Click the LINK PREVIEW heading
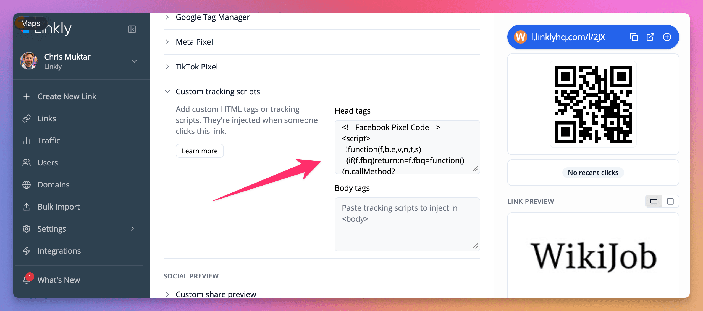The height and width of the screenshot is (311, 703). click(531, 201)
